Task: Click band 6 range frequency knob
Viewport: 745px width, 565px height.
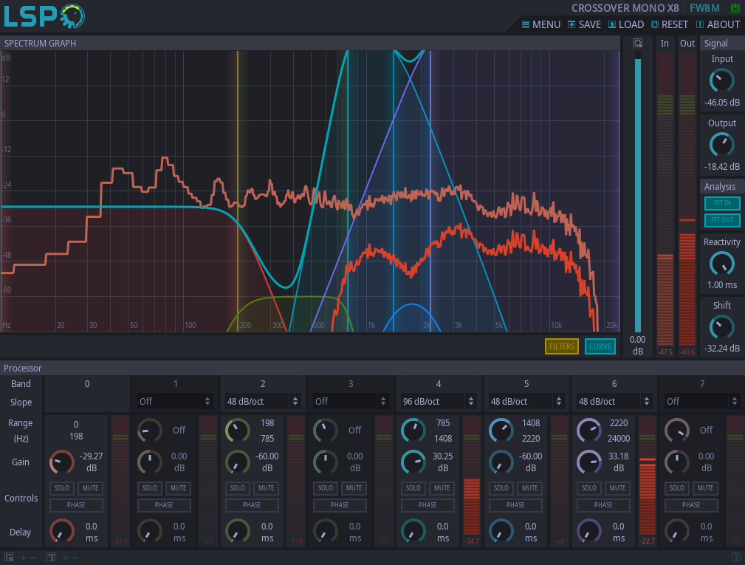Action: 589,431
